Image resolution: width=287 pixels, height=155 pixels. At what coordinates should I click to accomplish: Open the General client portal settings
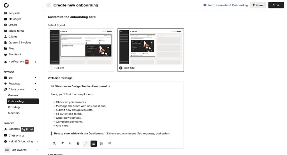tap(13, 95)
